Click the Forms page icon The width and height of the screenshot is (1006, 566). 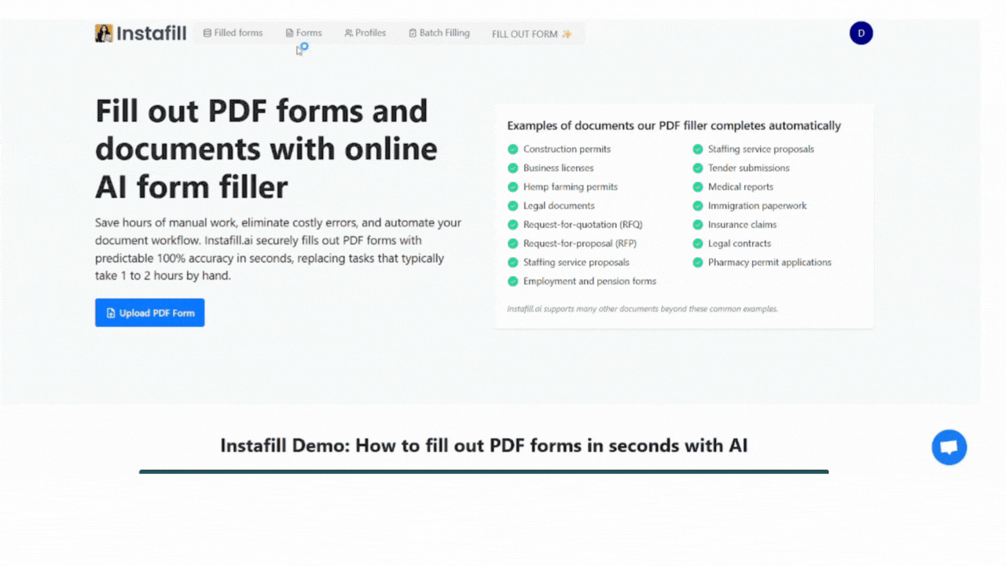(288, 32)
